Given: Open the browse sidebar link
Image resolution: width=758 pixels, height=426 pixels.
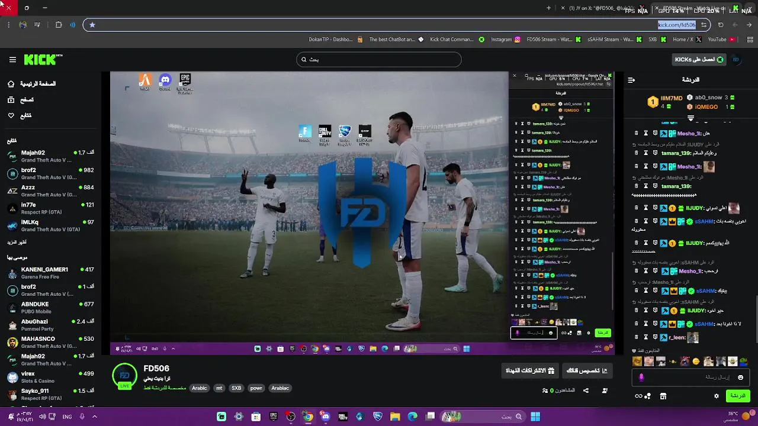Looking at the screenshot, I should pos(21,100).
